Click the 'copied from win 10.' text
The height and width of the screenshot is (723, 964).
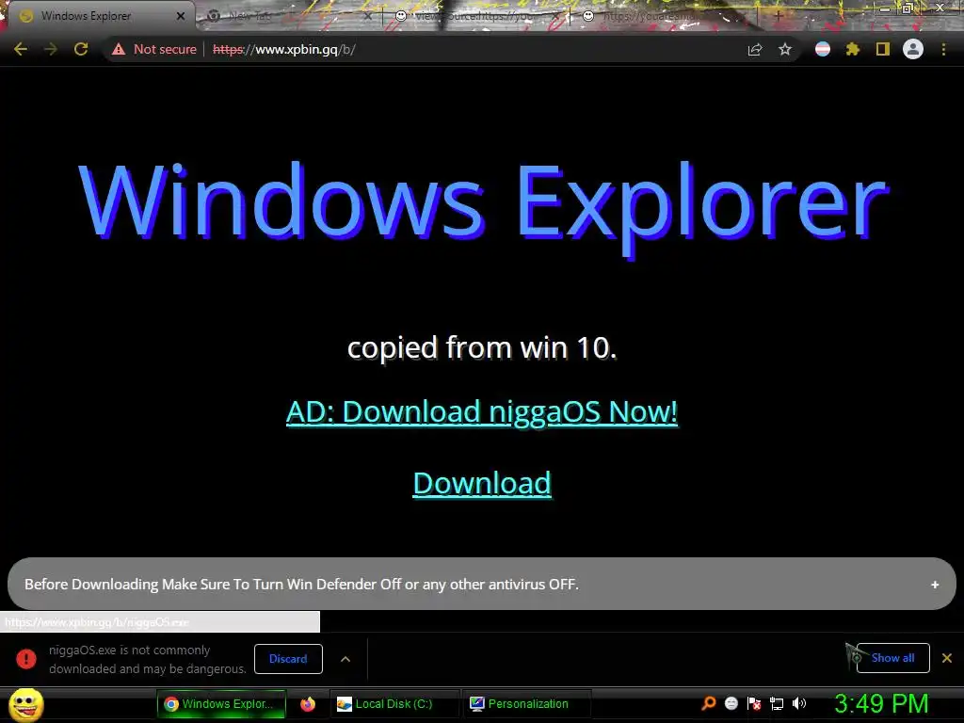pos(481,348)
